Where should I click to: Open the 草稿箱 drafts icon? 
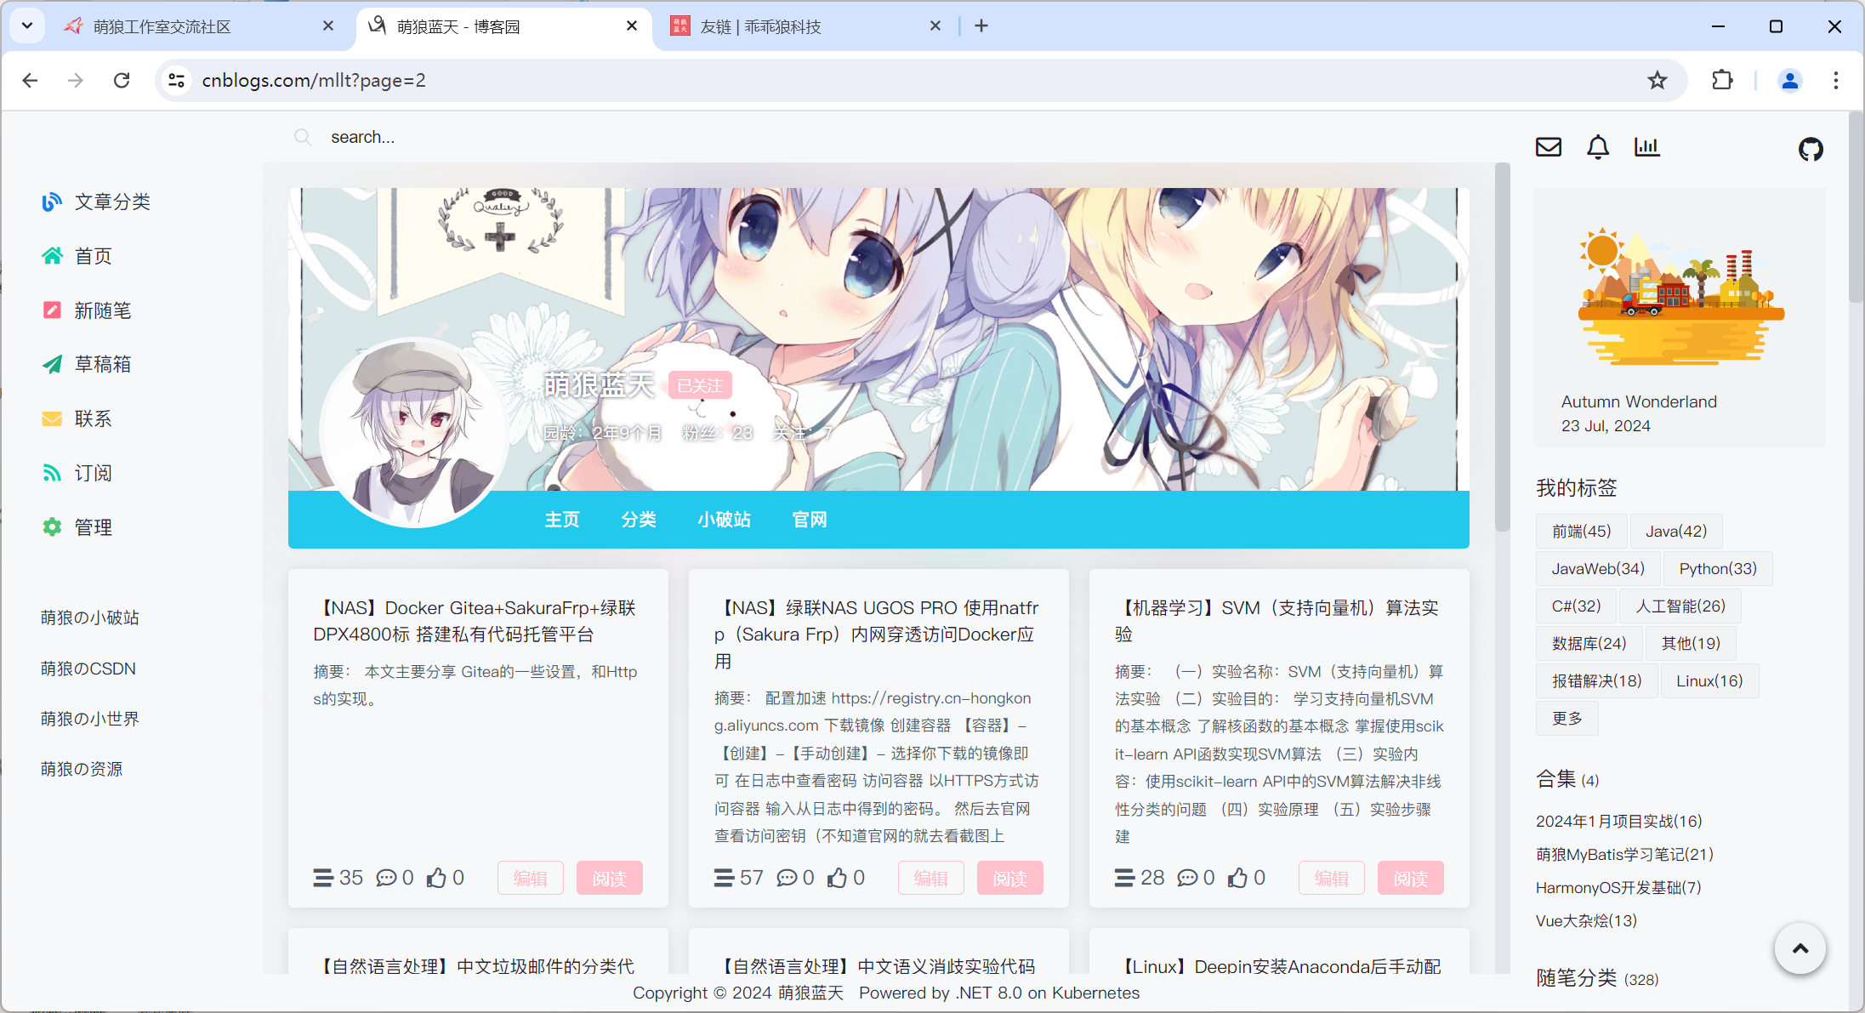coord(53,364)
